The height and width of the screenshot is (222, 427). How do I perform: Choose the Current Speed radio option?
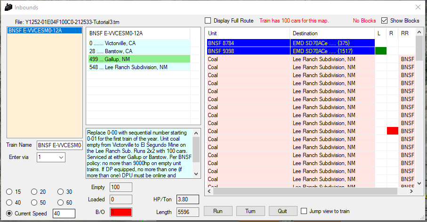pos(9,214)
